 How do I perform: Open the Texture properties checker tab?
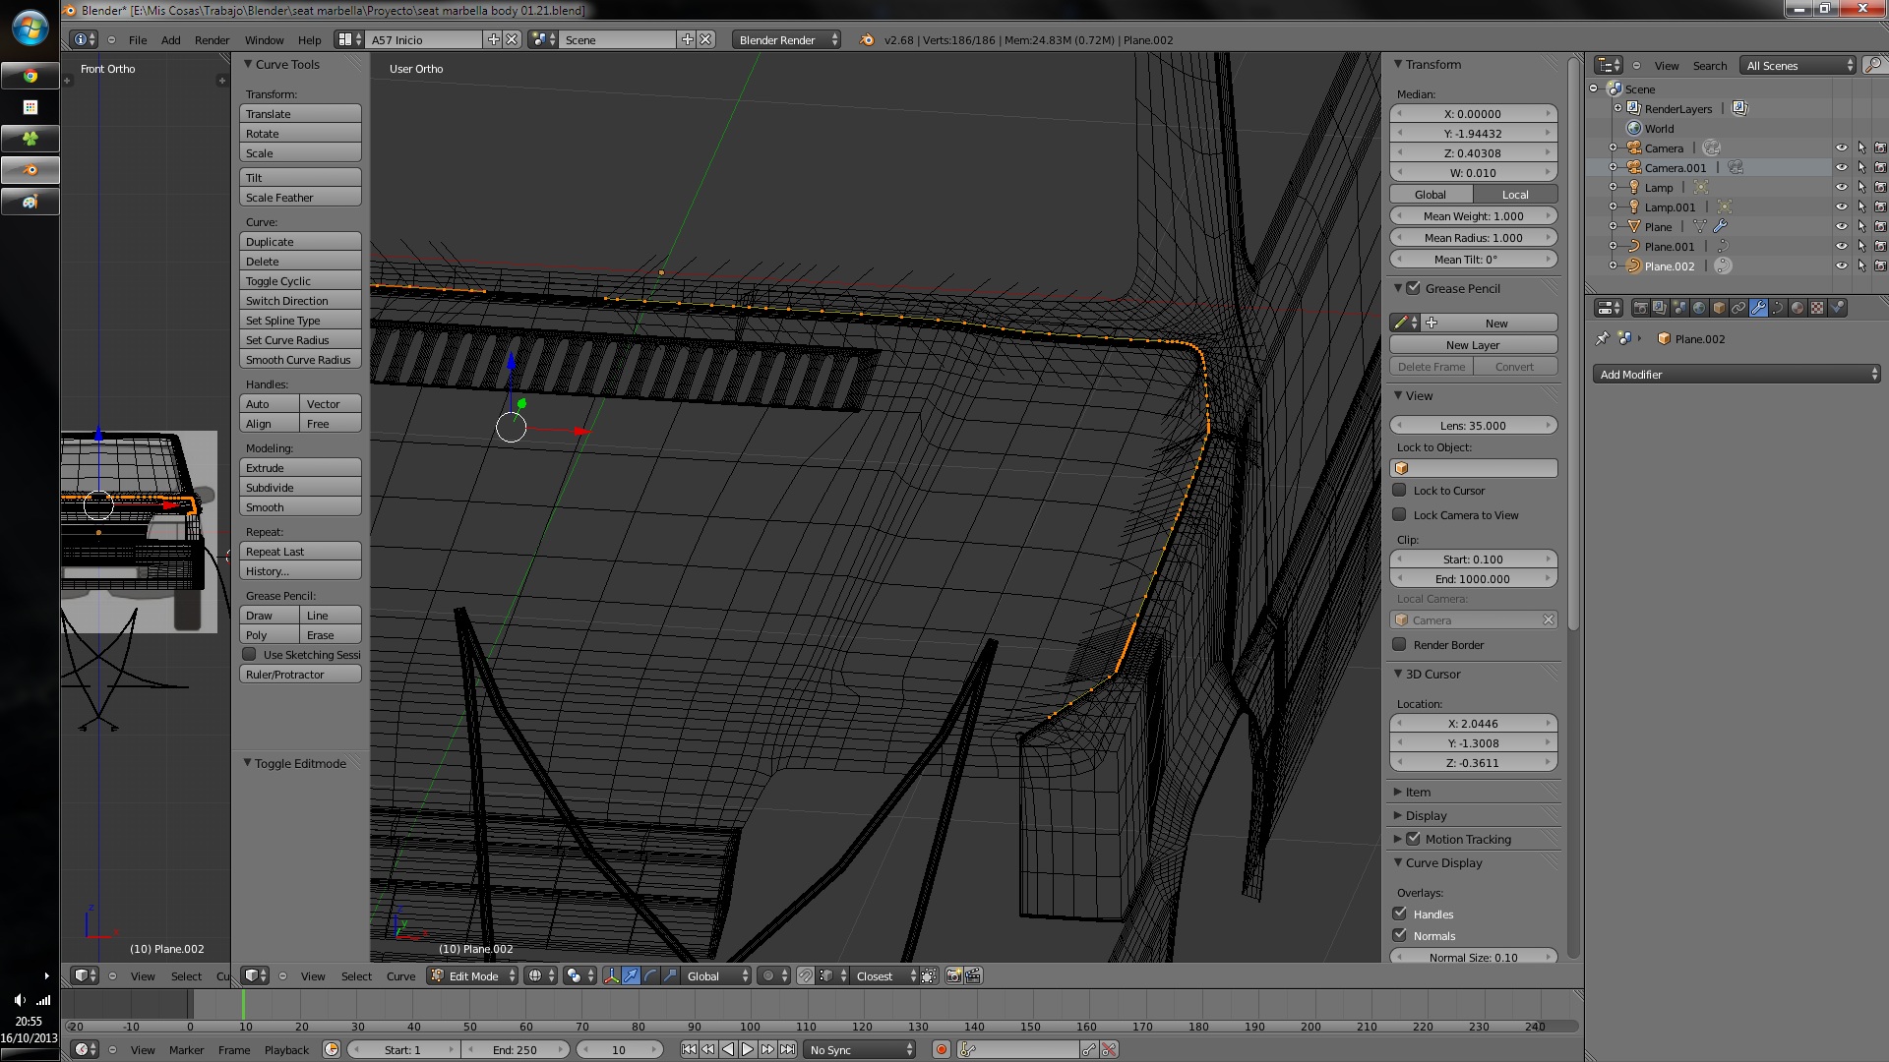(x=1817, y=308)
